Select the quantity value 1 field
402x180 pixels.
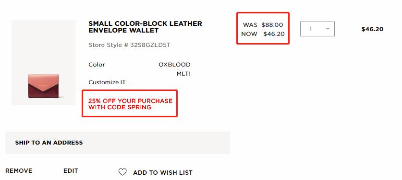(x=317, y=29)
